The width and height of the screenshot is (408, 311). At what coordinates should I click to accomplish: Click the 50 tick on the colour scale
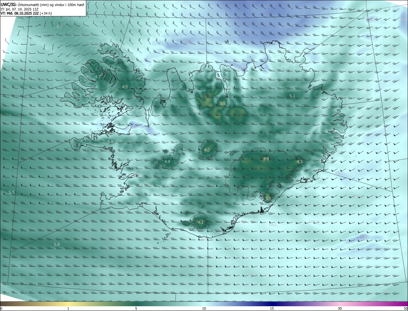[x=405, y=308]
